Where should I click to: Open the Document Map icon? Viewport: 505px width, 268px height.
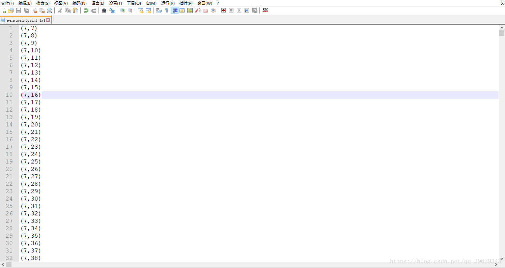pyautogui.click(x=190, y=10)
